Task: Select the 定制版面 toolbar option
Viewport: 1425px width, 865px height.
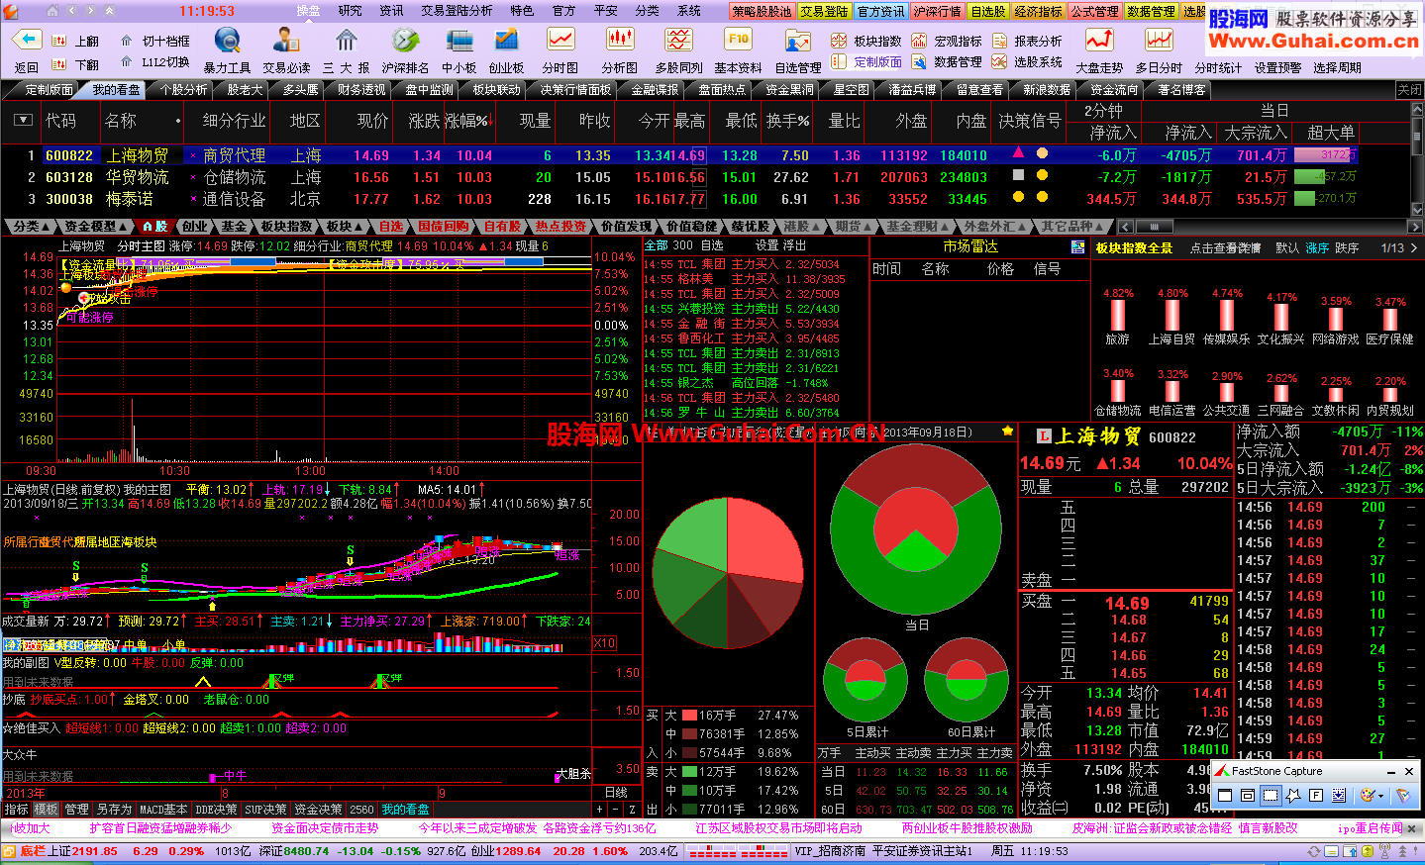Action: [x=866, y=61]
